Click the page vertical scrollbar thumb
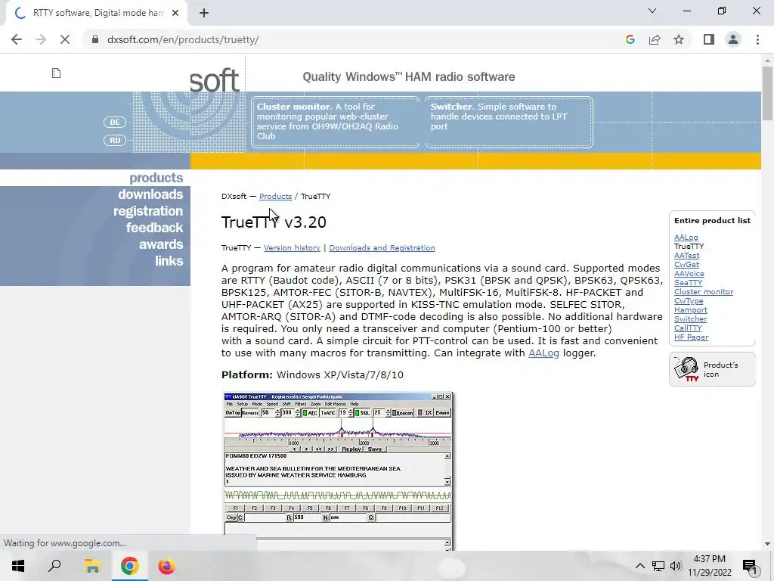 tap(767, 93)
